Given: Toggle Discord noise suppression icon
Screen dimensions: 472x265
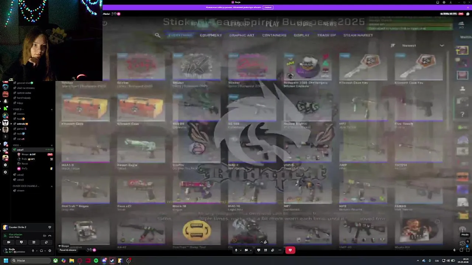Looking at the screenshot, I should pyautogui.click(x=45, y=236).
